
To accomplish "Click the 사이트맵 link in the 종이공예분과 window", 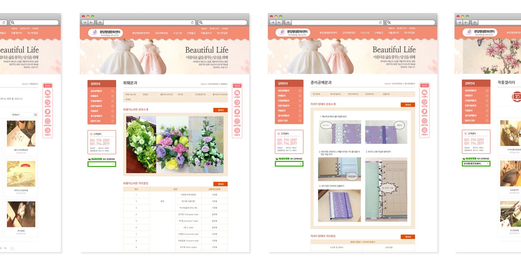I will point(412,29).
